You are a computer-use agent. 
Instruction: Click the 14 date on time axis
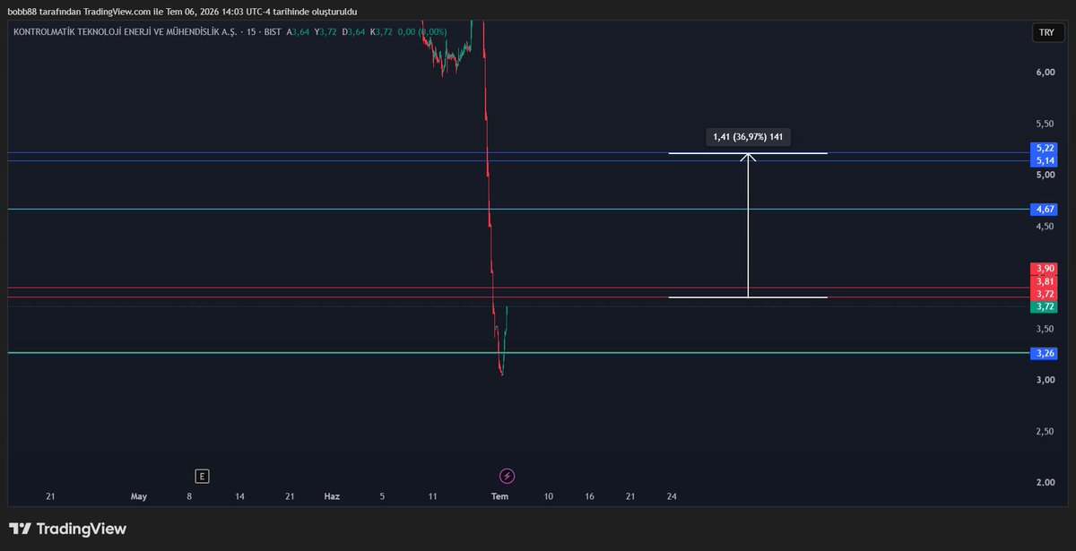(239, 495)
